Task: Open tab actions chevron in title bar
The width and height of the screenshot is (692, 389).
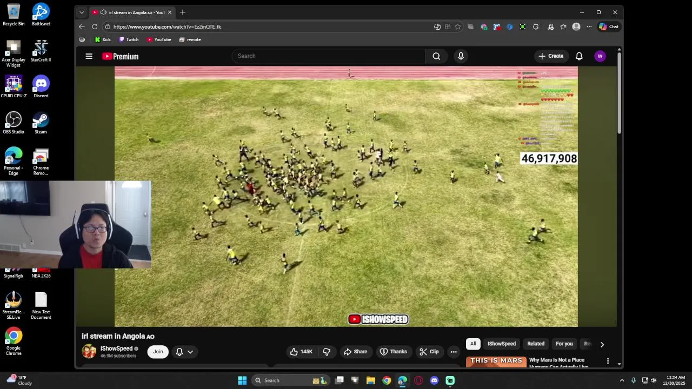Action: (x=82, y=12)
